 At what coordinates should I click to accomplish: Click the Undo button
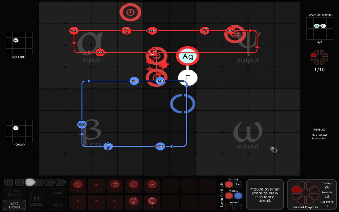57,193
